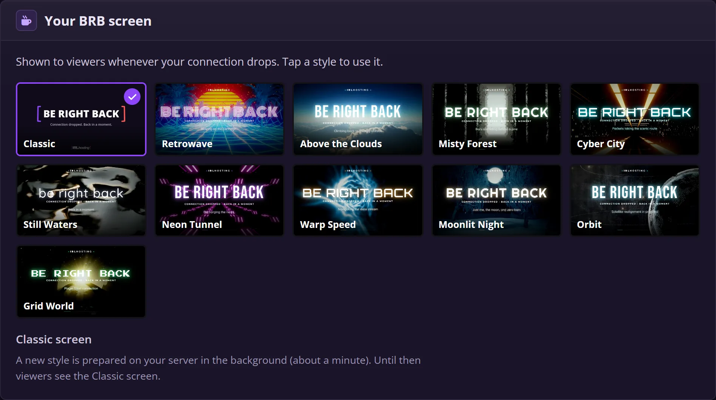Image resolution: width=716 pixels, height=400 pixels.
Task: Use the Moonlit Night style
Action: pyautogui.click(x=497, y=200)
